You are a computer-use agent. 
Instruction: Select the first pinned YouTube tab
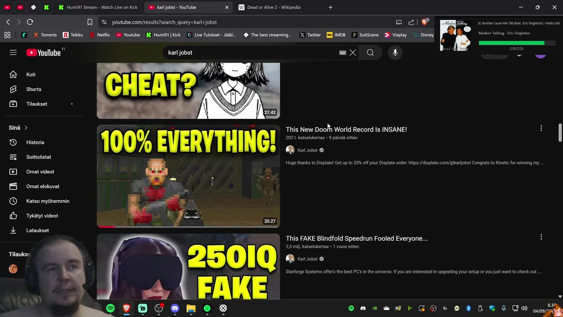click(x=7, y=7)
